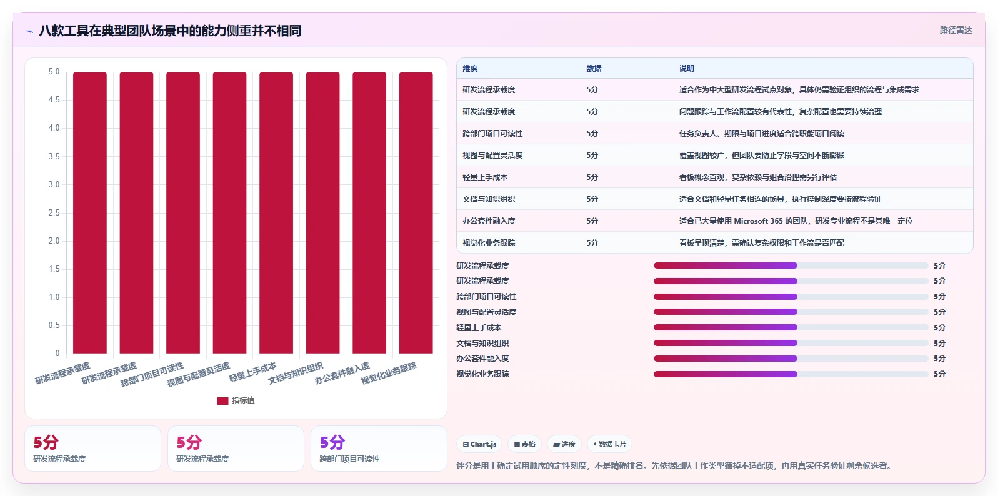Click the progress bar for 视觉化业务跟踪

point(791,374)
